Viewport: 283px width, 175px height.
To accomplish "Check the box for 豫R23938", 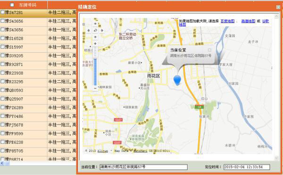I will coord(2,73).
